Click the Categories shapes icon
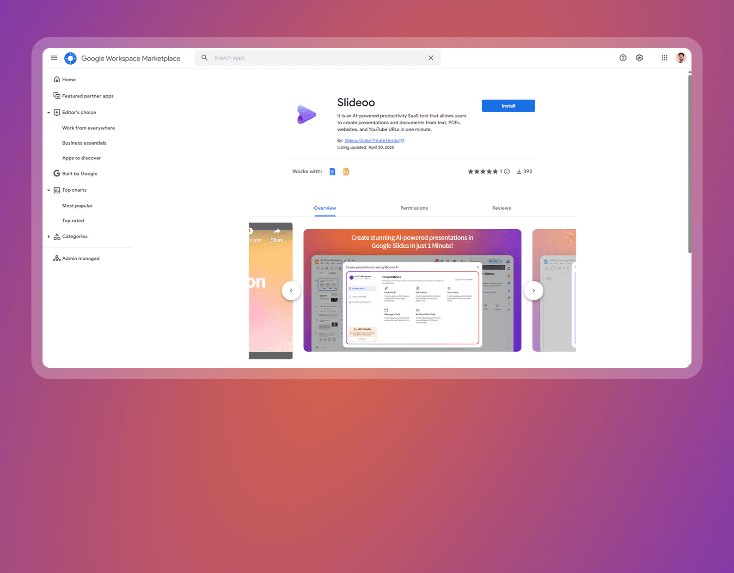734x573 pixels. coord(57,237)
